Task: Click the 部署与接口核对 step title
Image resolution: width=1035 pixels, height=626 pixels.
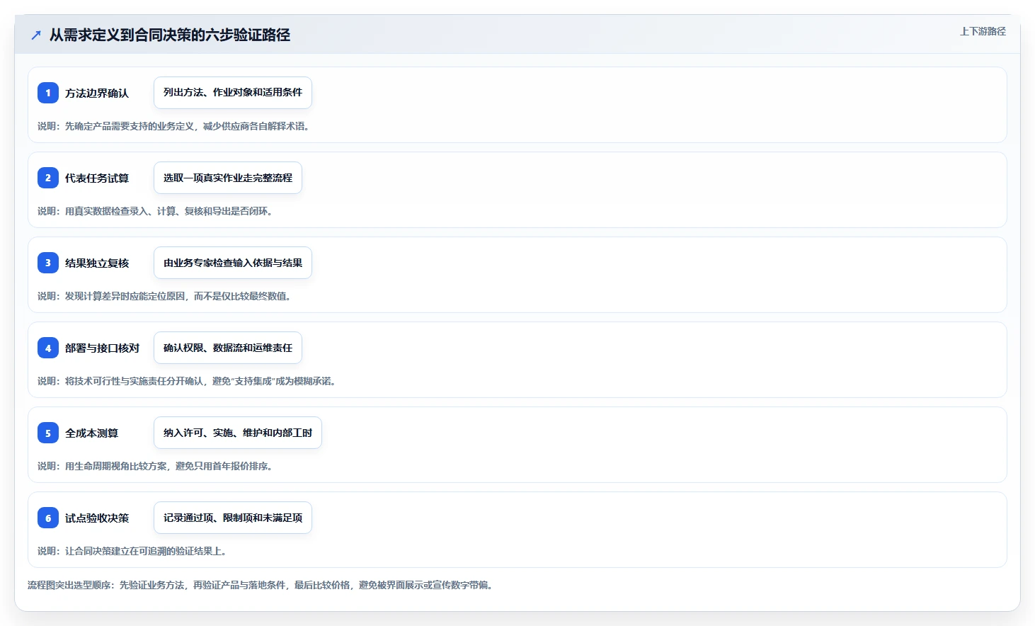Action: pos(102,348)
